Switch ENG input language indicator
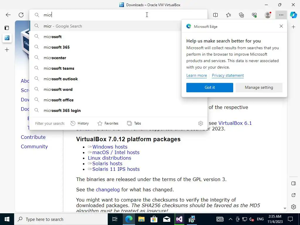This screenshot has height=225, width=300. [260, 219]
